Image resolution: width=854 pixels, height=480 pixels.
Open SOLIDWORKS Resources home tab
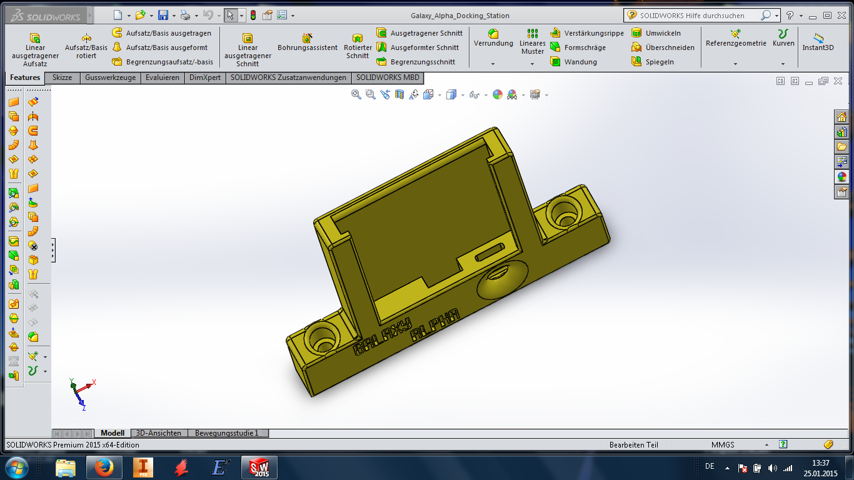[x=841, y=117]
